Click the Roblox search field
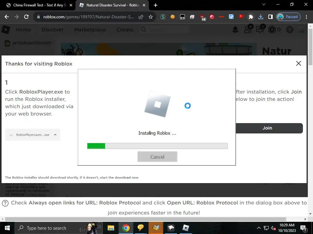 point(165,30)
